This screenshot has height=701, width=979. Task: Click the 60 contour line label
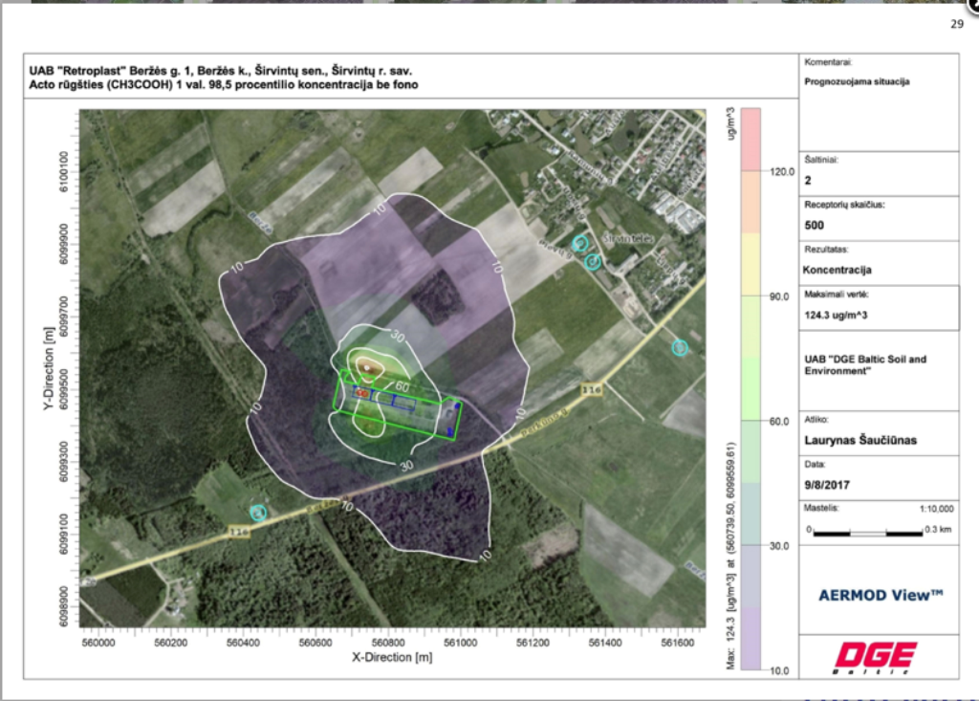tap(402, 386)
